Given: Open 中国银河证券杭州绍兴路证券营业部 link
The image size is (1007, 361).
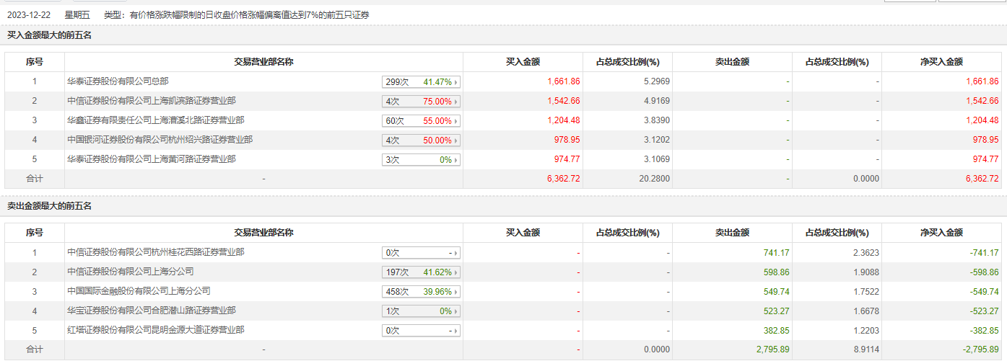Looking at the screenshot, I should point(160,140).
